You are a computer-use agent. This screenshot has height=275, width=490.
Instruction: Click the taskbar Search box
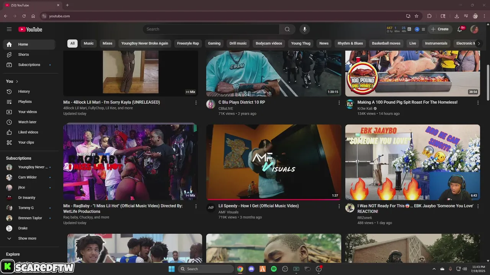[x=206, y=269]
